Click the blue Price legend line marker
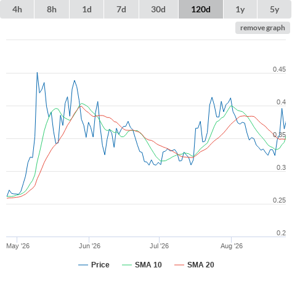Screen dimensions: 292x281 click(83, 265)
